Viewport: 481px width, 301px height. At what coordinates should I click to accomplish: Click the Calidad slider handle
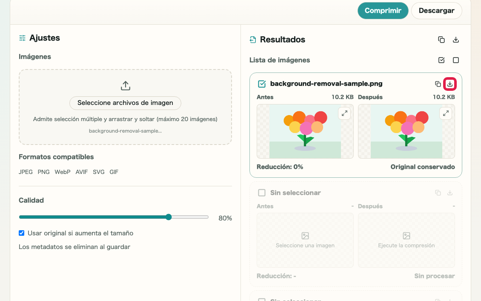(x=169, y=217)
